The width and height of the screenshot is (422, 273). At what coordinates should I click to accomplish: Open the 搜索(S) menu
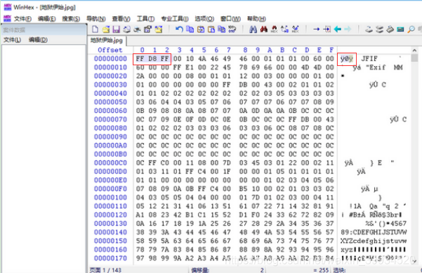(71, 18)
